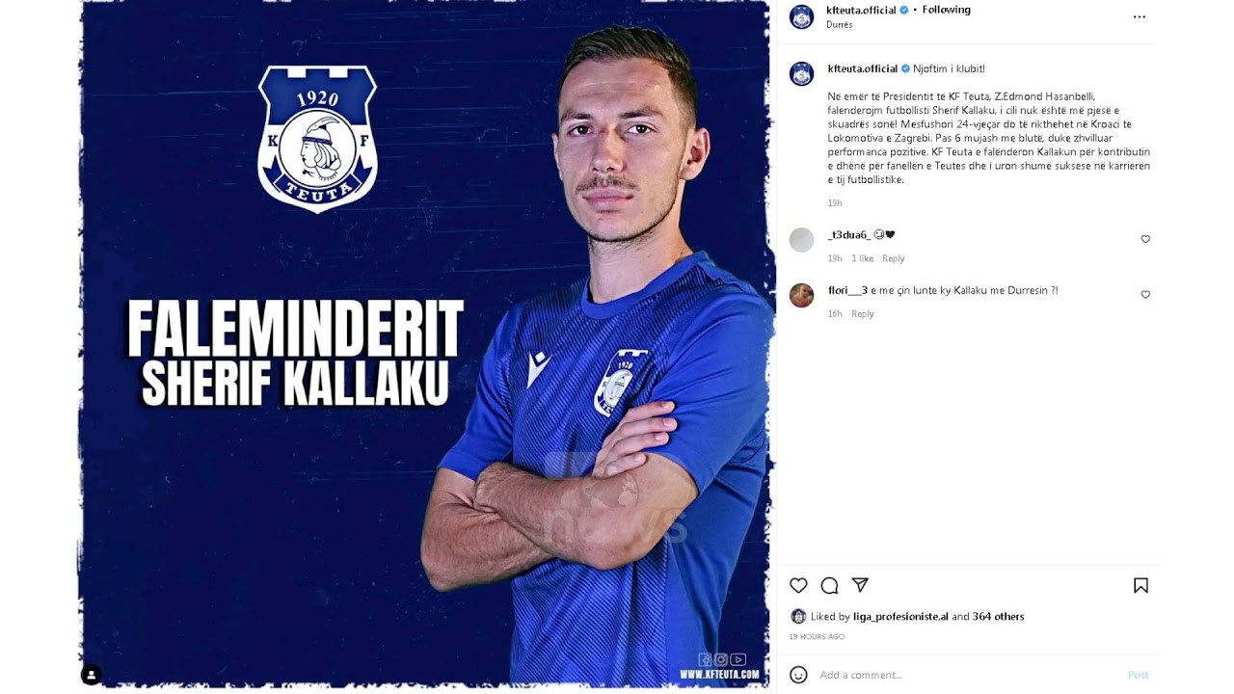Screen dimensions: 1234x694
Task: Reply to _t3dua6_ comment
Action: [x=894, y=258]
